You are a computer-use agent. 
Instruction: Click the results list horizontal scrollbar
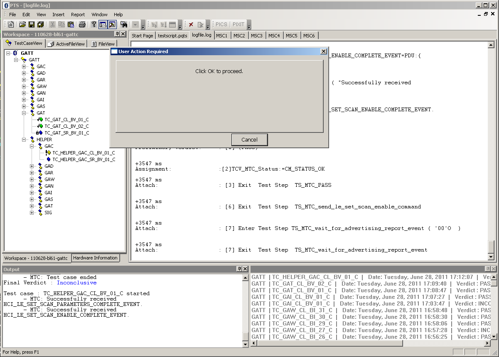click(x=328, y=344)
